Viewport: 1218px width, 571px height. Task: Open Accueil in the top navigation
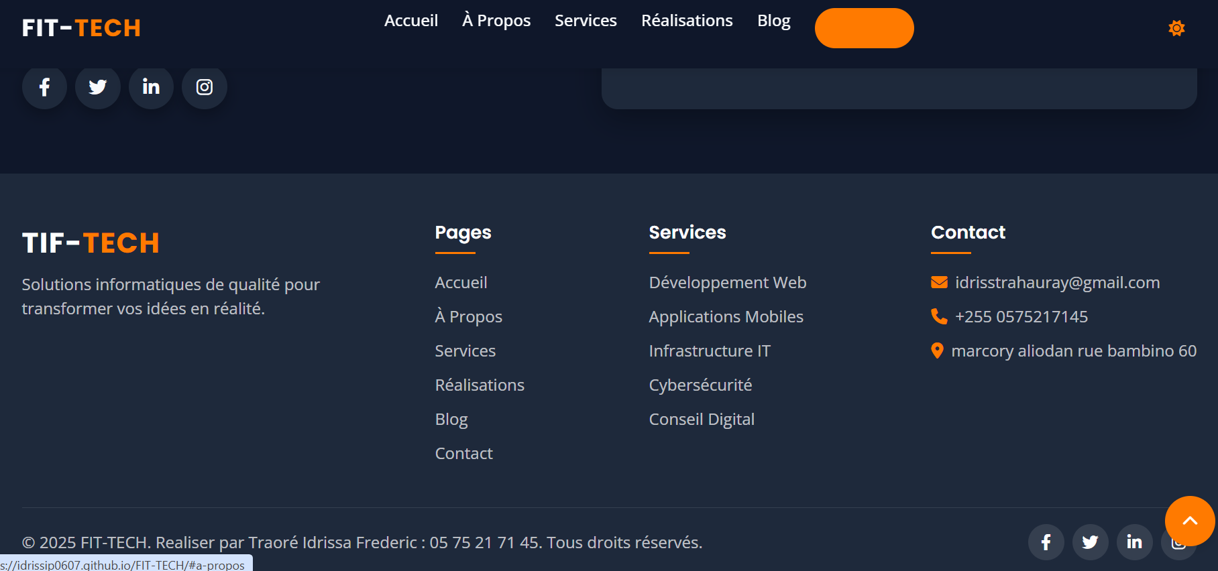coord(411,21)
